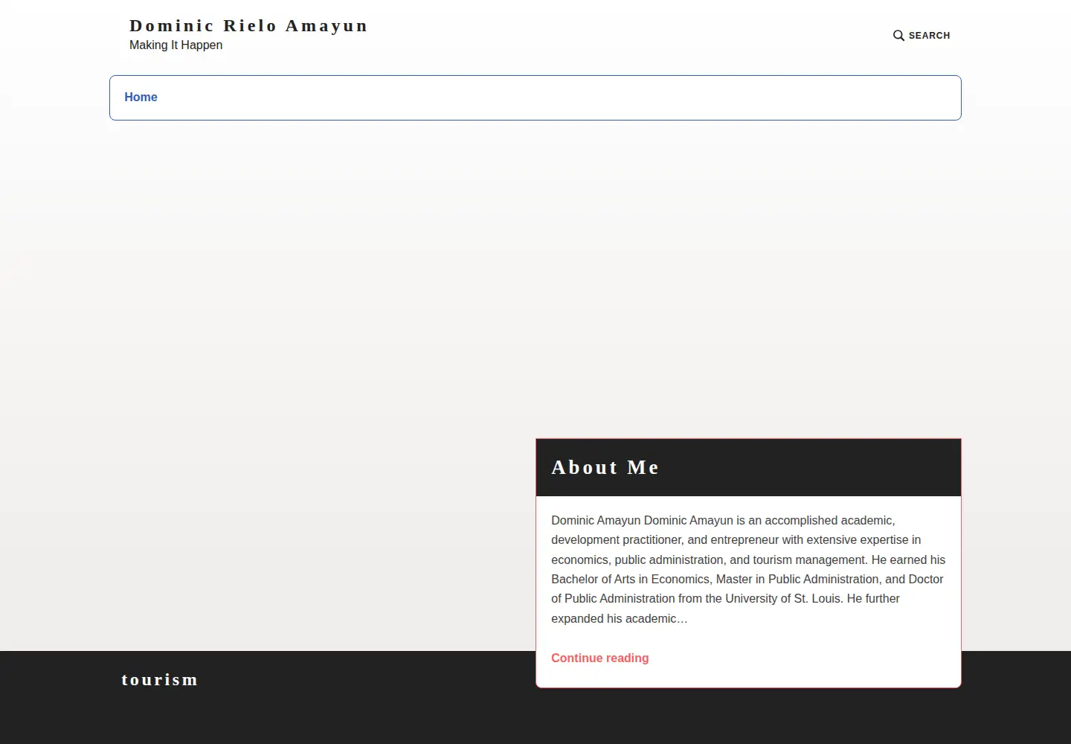Open the Home menu item
This screenshot has height=744, width=1071.
click(141, 97)
